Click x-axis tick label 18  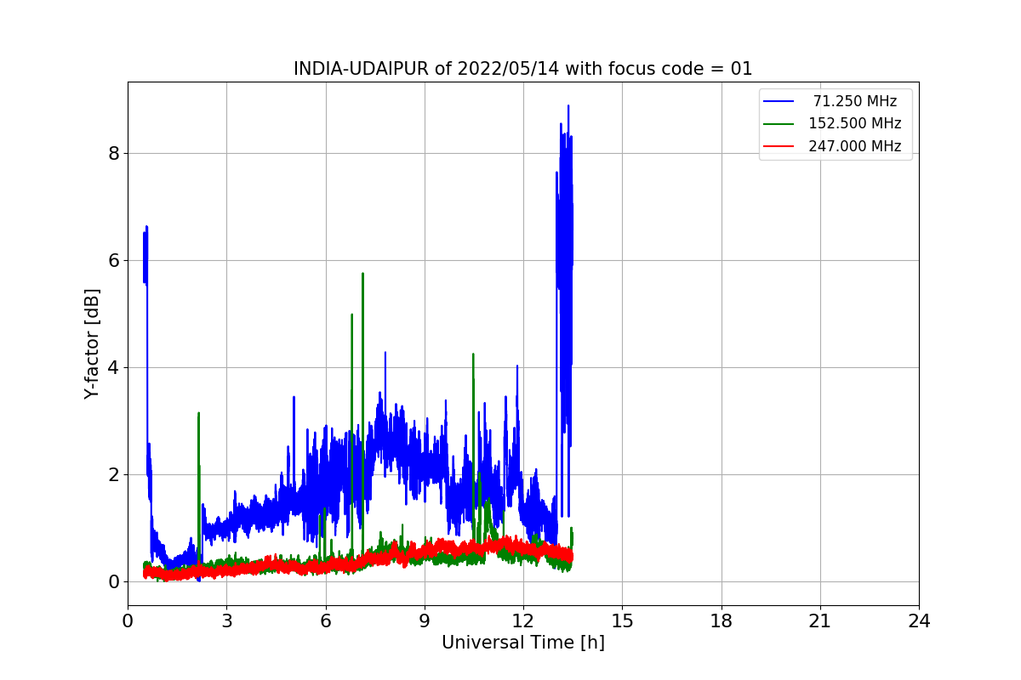[x=721, y=621]
